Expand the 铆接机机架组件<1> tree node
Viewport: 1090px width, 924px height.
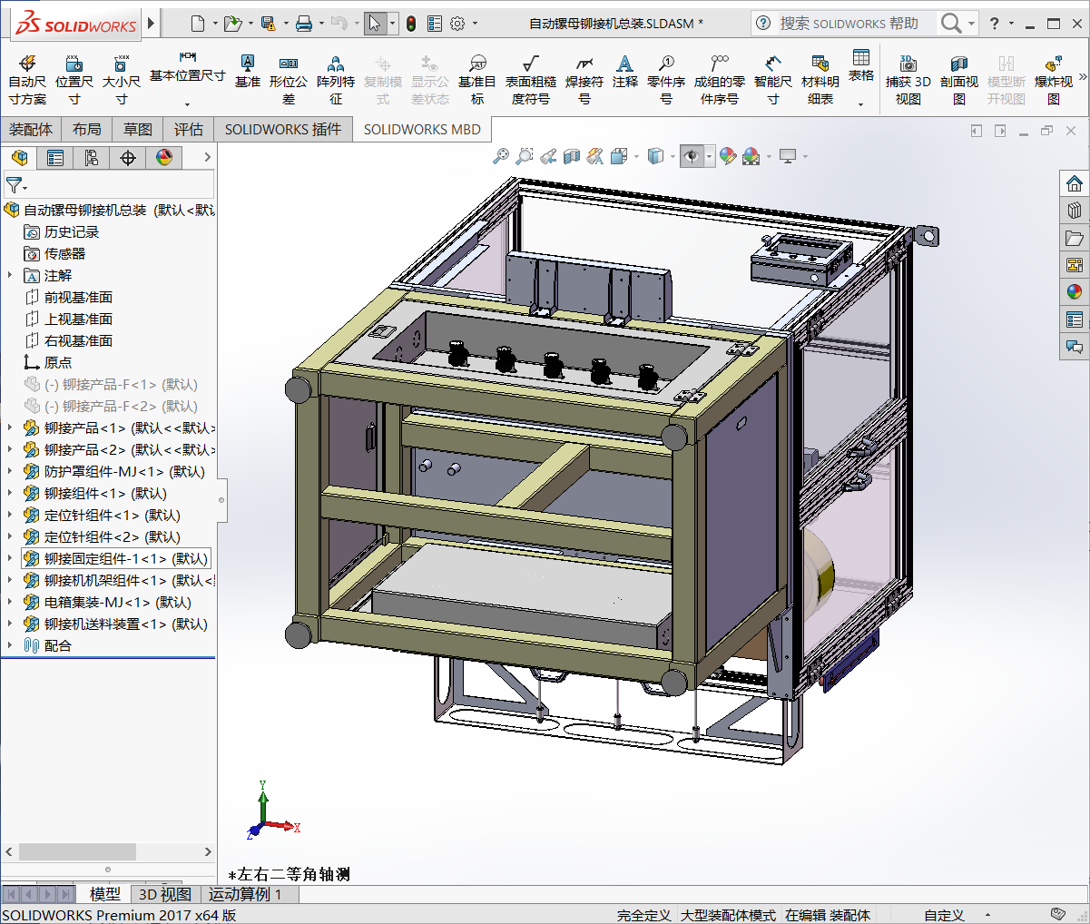click(10, 581)
